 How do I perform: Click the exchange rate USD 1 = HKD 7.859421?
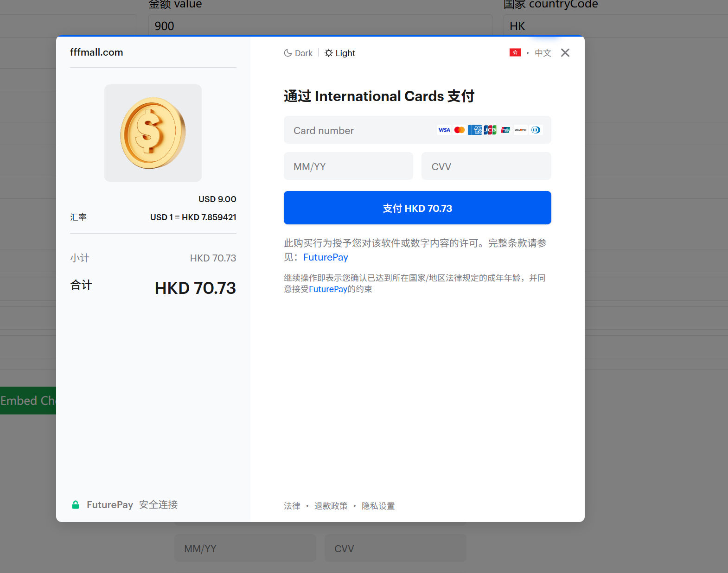tap(193, 217)
